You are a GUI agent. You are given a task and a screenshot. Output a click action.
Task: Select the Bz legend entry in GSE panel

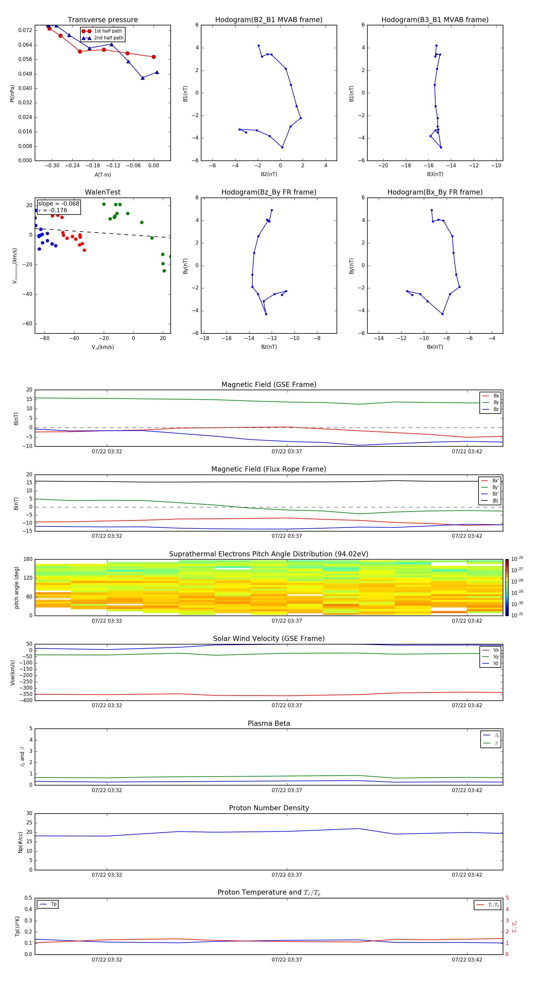(x=490, y=409)
